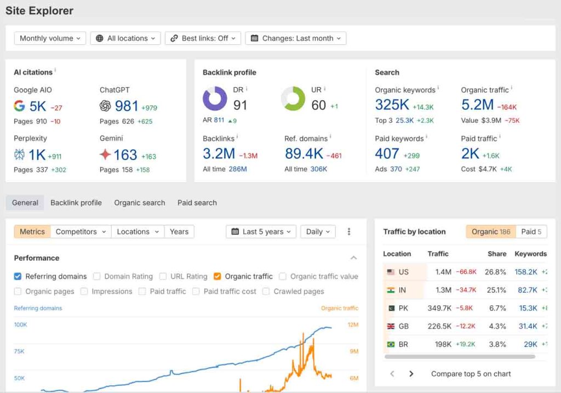The width and height of the screenshot is (561, 393).
Task: Select the Paid 5 traffic button
Action: pos(531,232)
